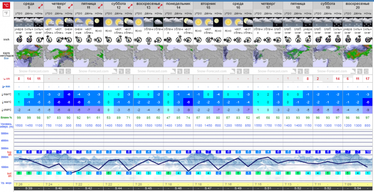Click вторник 15 morning sunny icon

coord(198,22)
